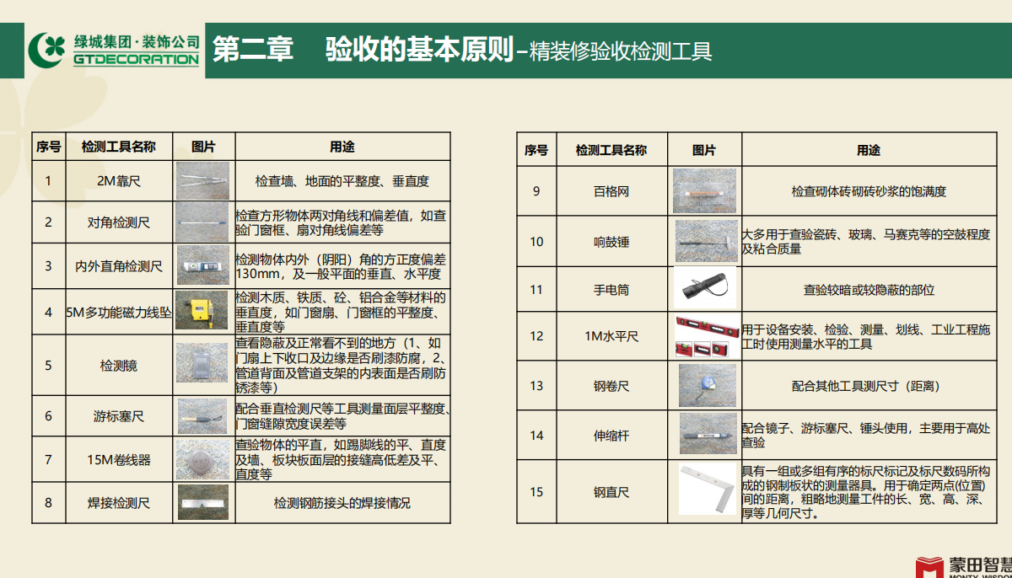This screenshot has height=578, width=1012.
Task: Click usage text 查验较暗或较隐蔽的部位
Action: click(x=869, y=290)
